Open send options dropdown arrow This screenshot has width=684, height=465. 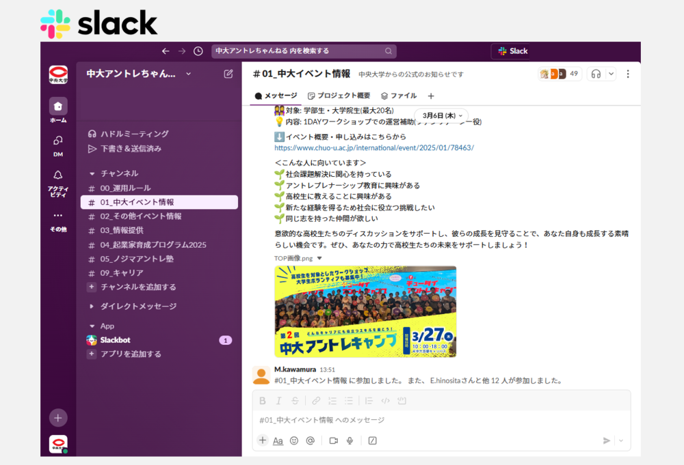(621, 440)
